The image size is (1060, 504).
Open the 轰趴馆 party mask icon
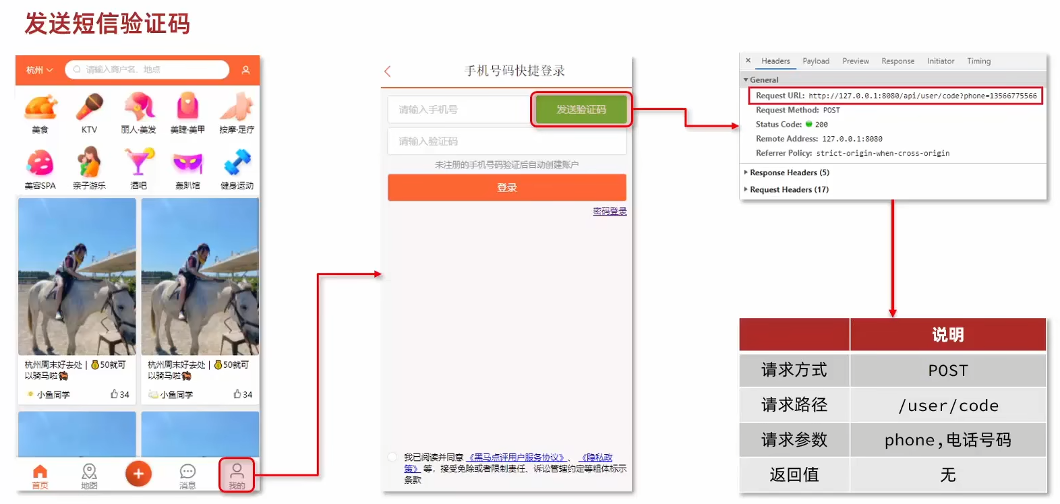[187, 162]
